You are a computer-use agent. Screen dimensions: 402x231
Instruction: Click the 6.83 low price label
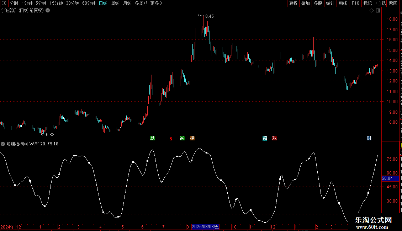(50, 135)
